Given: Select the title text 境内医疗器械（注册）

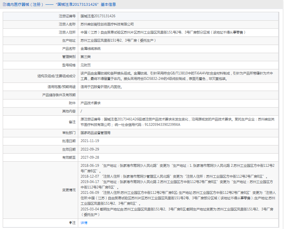Looking at the screenshot, I should click(25, 4).
